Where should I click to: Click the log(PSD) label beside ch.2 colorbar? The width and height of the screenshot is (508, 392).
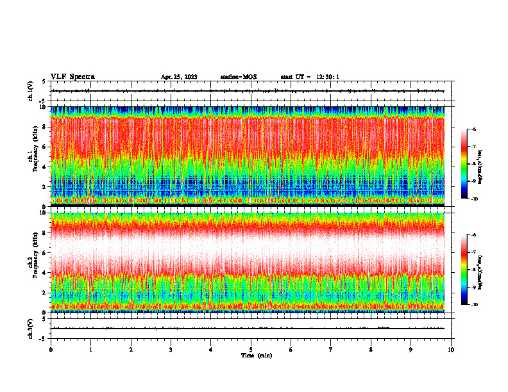[480, 272]
